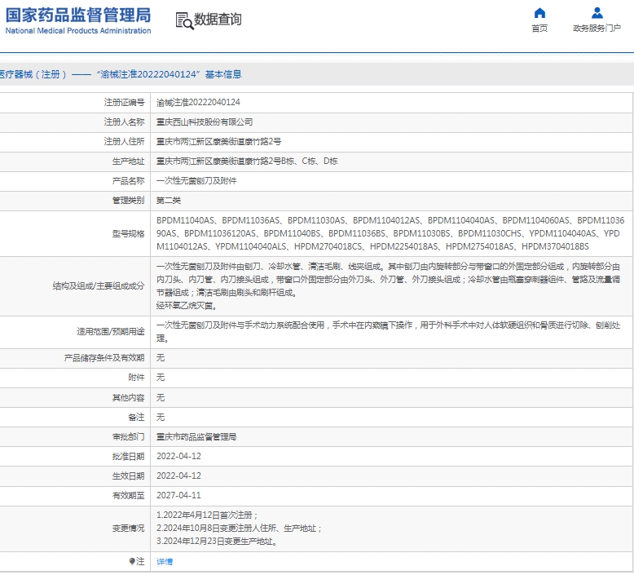Viewport: 634px width, 575px height.
Task: Click the 政务服务门户 text link
Action: point(597,29)
